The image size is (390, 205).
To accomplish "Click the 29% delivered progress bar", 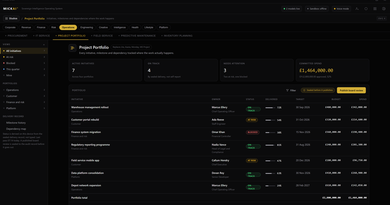I will click(x=270, y=186).
